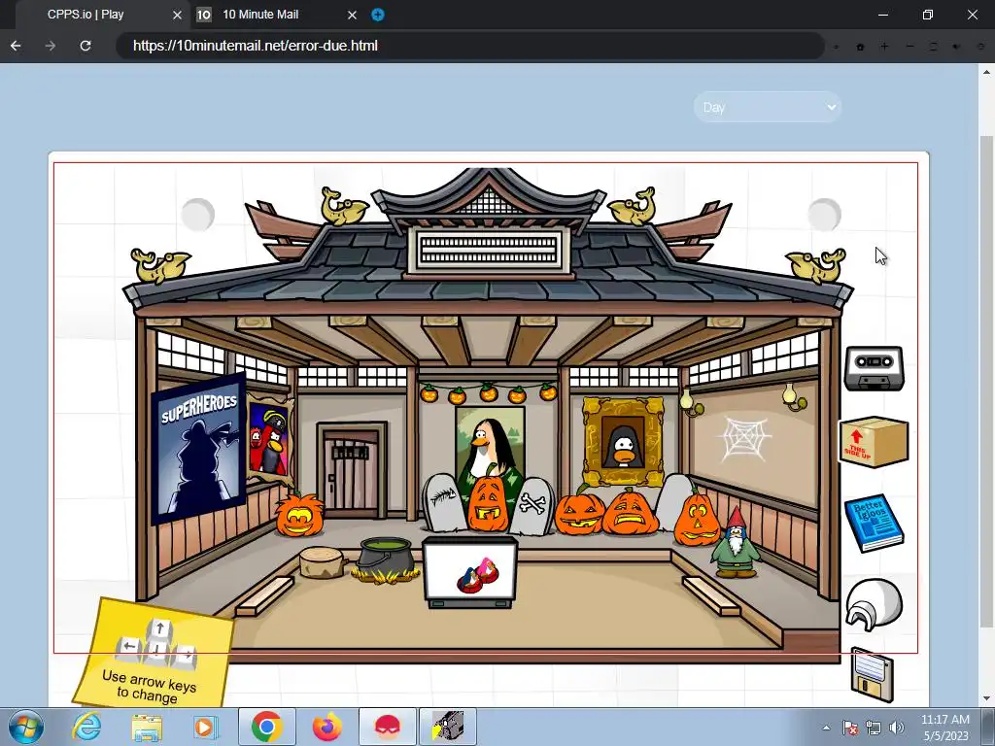Select the furry orange pumpkin by the door
995x746 pixels.
pos(299,515)
